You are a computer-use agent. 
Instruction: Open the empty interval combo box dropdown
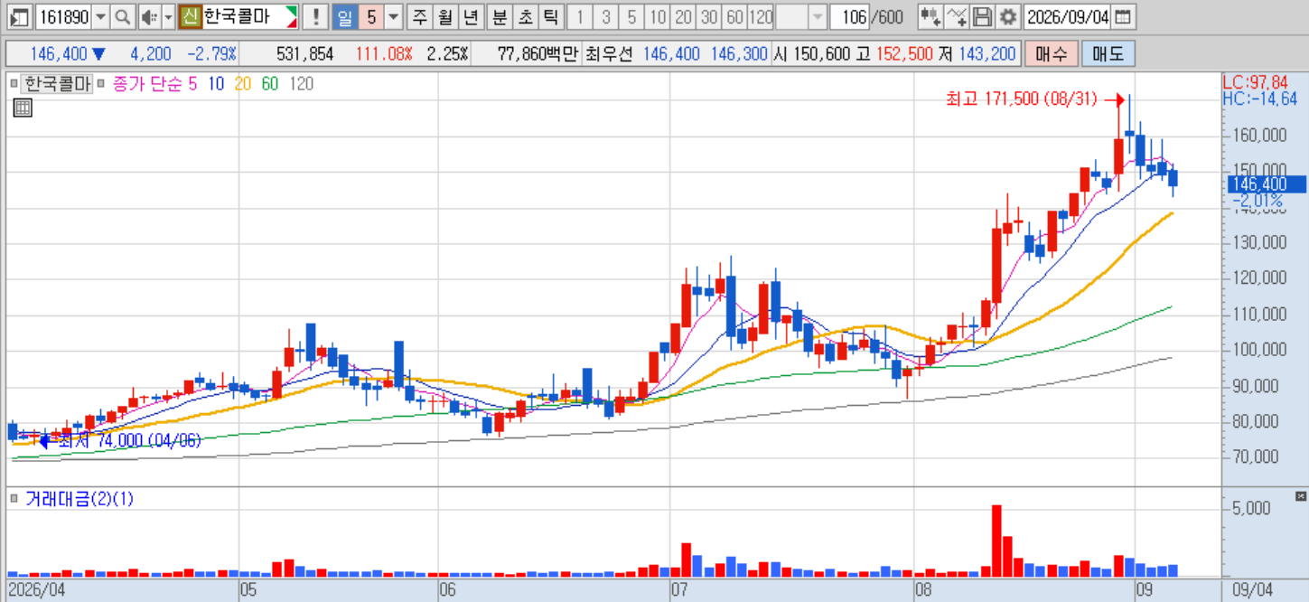tap(818, 16)
